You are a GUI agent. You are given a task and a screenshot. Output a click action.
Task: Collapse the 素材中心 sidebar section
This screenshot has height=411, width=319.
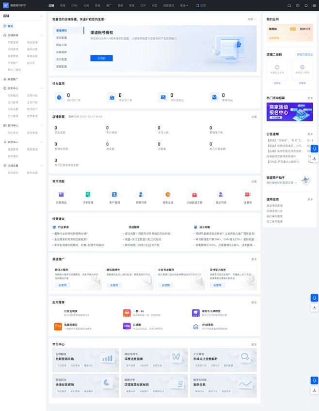click(x=42, y=125)
